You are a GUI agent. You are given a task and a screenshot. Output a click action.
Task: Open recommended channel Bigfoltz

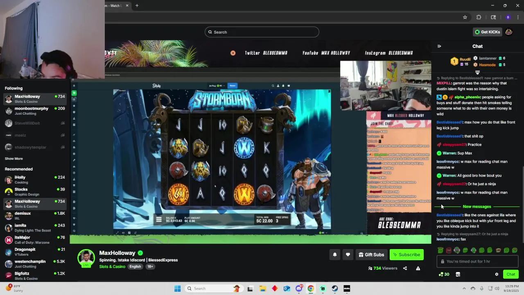point(35,276)
